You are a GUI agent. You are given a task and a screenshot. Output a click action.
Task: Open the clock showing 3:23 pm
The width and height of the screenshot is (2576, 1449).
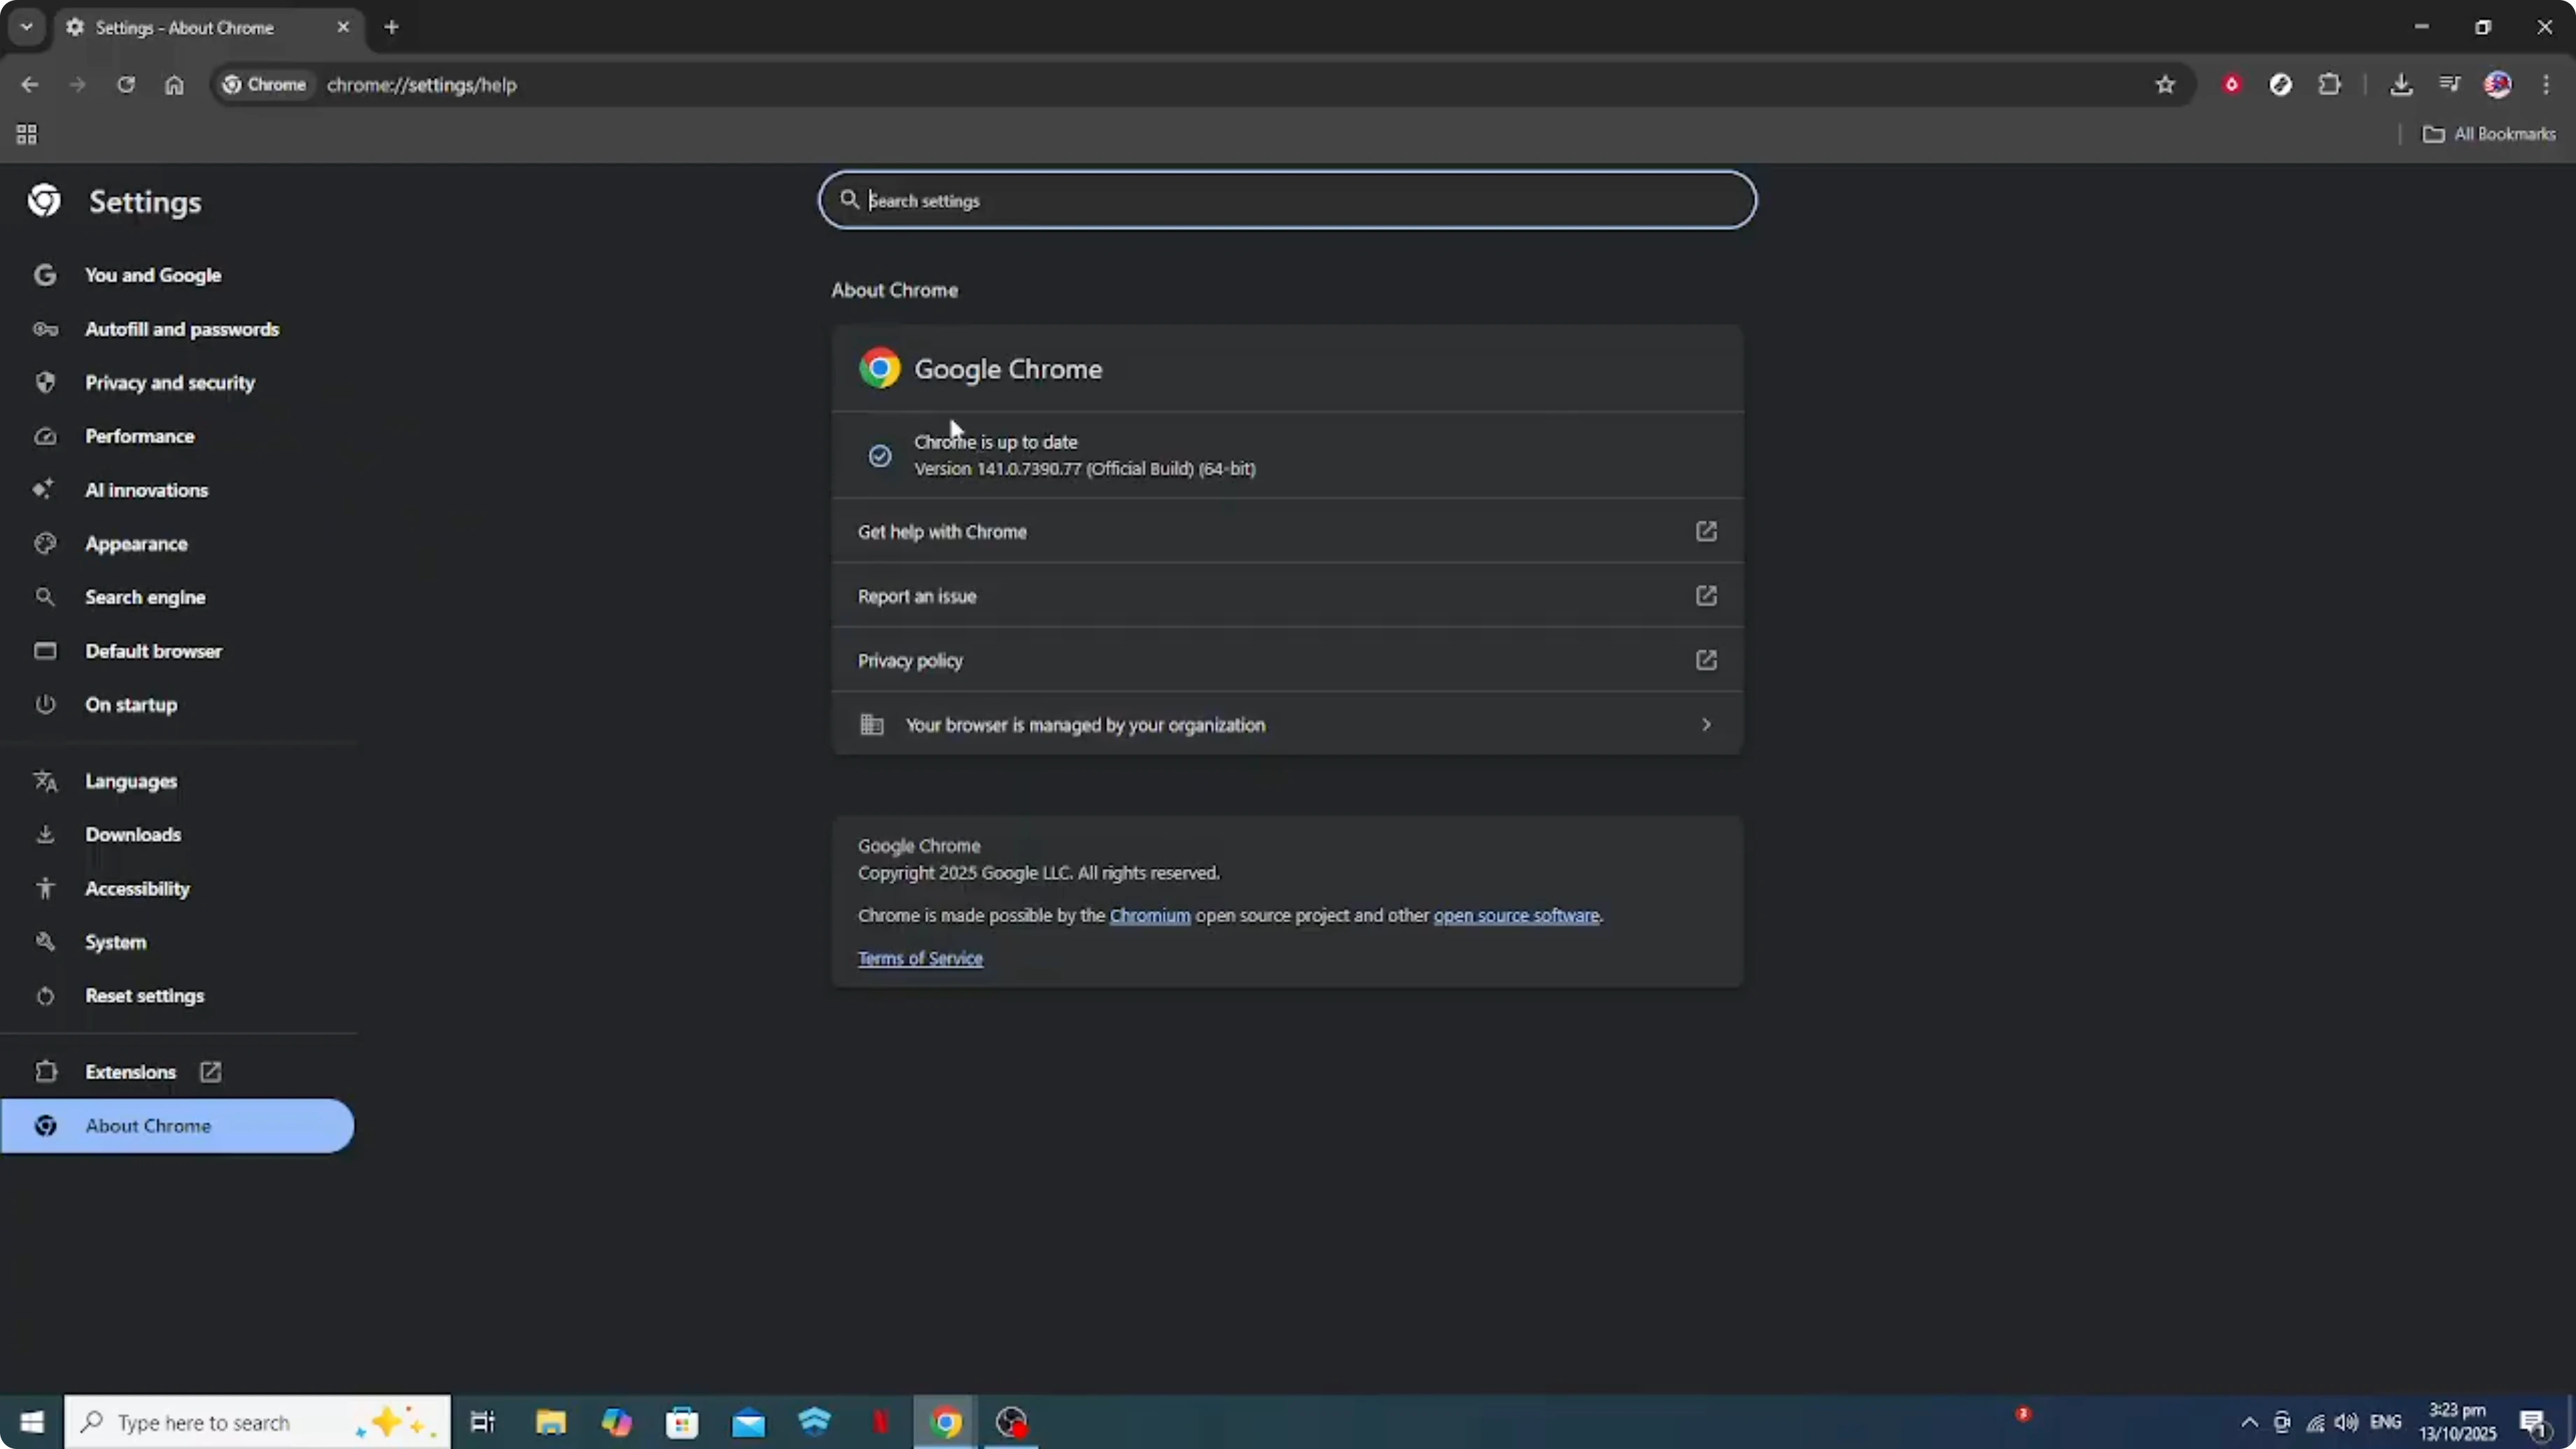tap(2457, 1422)
